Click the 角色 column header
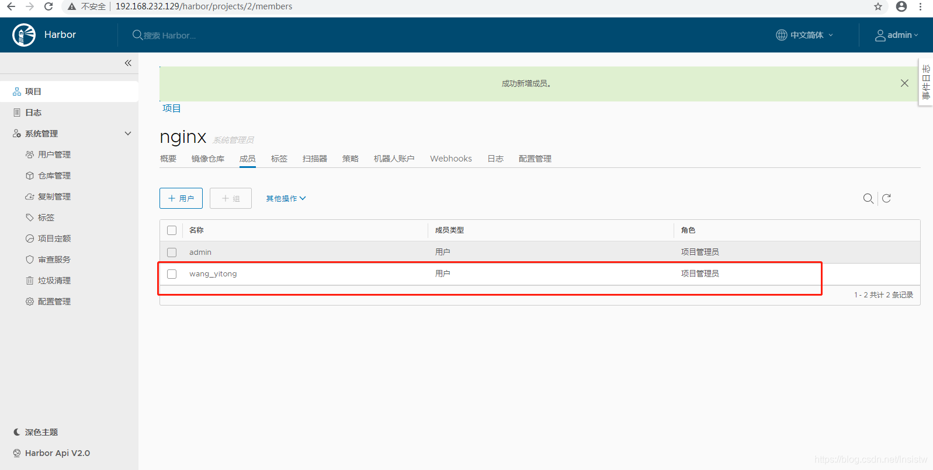The image size is (933, 470). [688, 230]
